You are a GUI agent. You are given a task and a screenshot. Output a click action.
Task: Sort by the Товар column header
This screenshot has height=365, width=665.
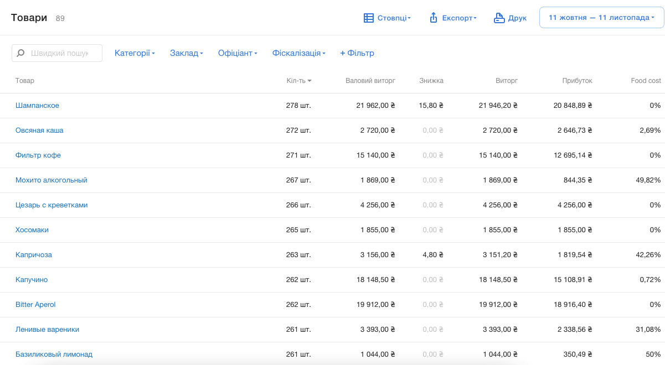[x=25, y=81]
